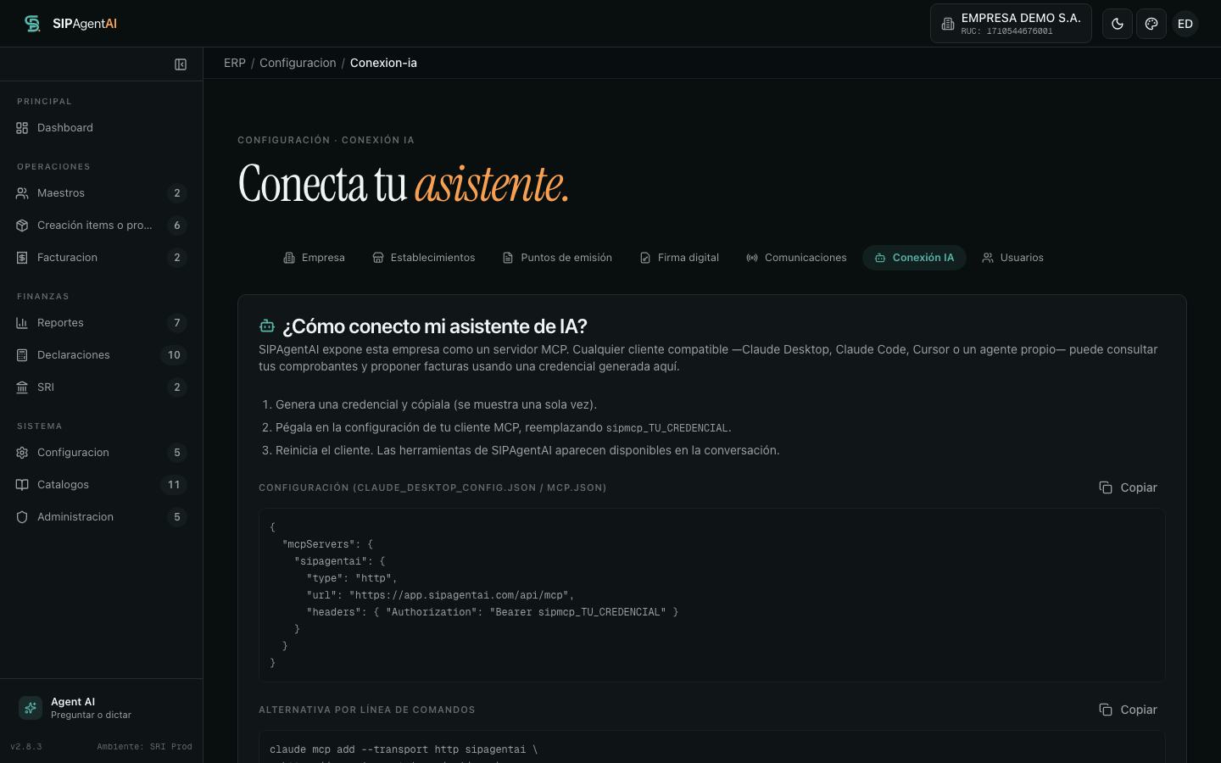Click the Conexion-ia breadcrumb

[x=383, y=63]
